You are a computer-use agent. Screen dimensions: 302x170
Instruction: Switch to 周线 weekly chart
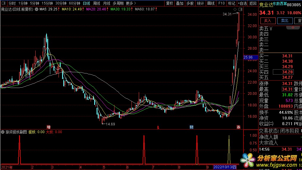97,3
